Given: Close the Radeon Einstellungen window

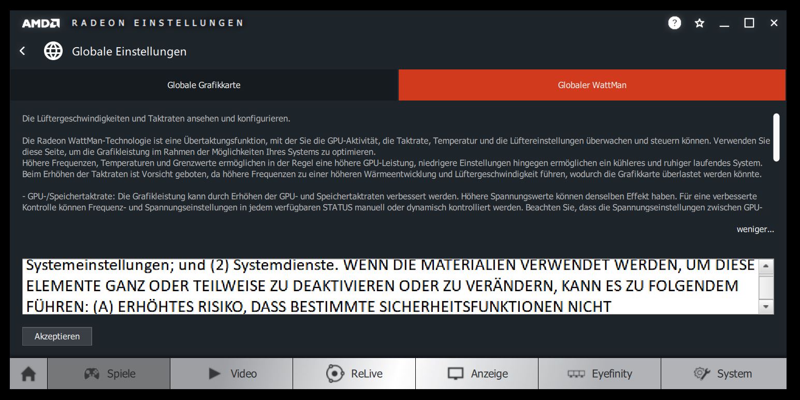Looking at the screenshot, I should tap(774, 23).
